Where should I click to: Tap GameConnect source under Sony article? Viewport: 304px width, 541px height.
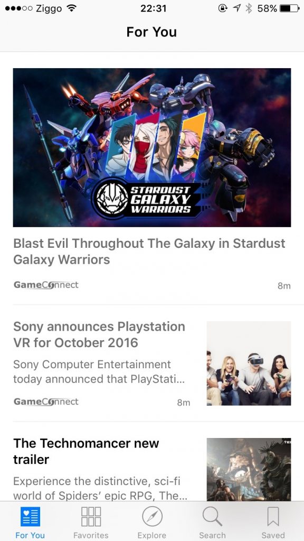click(46, 402)
